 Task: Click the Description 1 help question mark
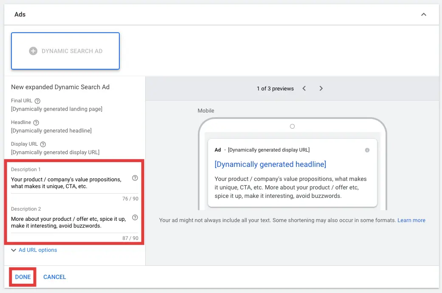(135, 178)
